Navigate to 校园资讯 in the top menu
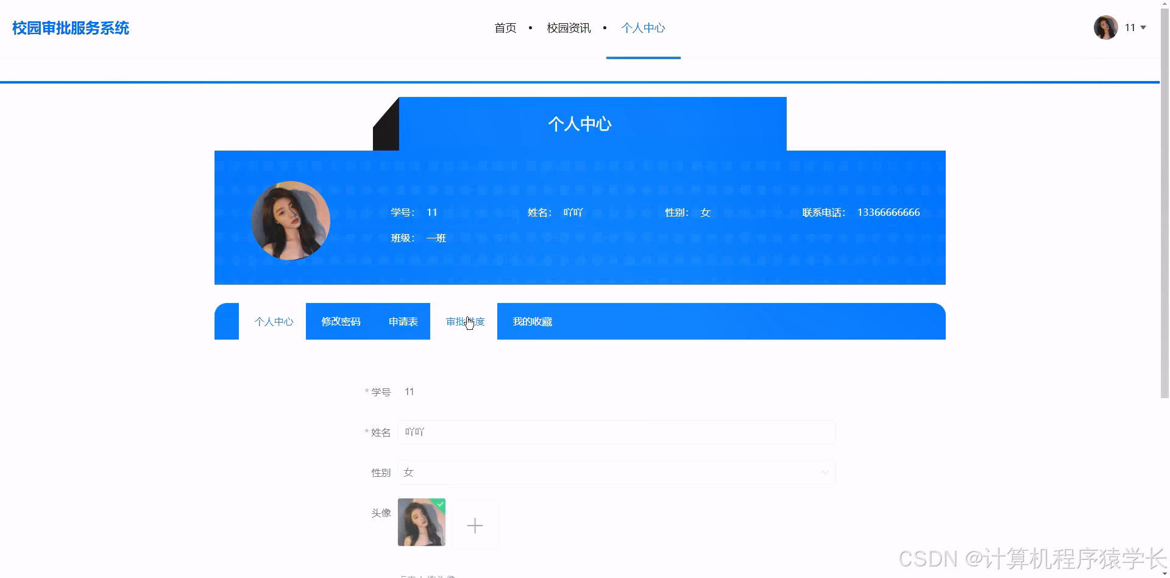Image resolution: width=1170 pixels, height=578 pixels. tap(568, 27)
